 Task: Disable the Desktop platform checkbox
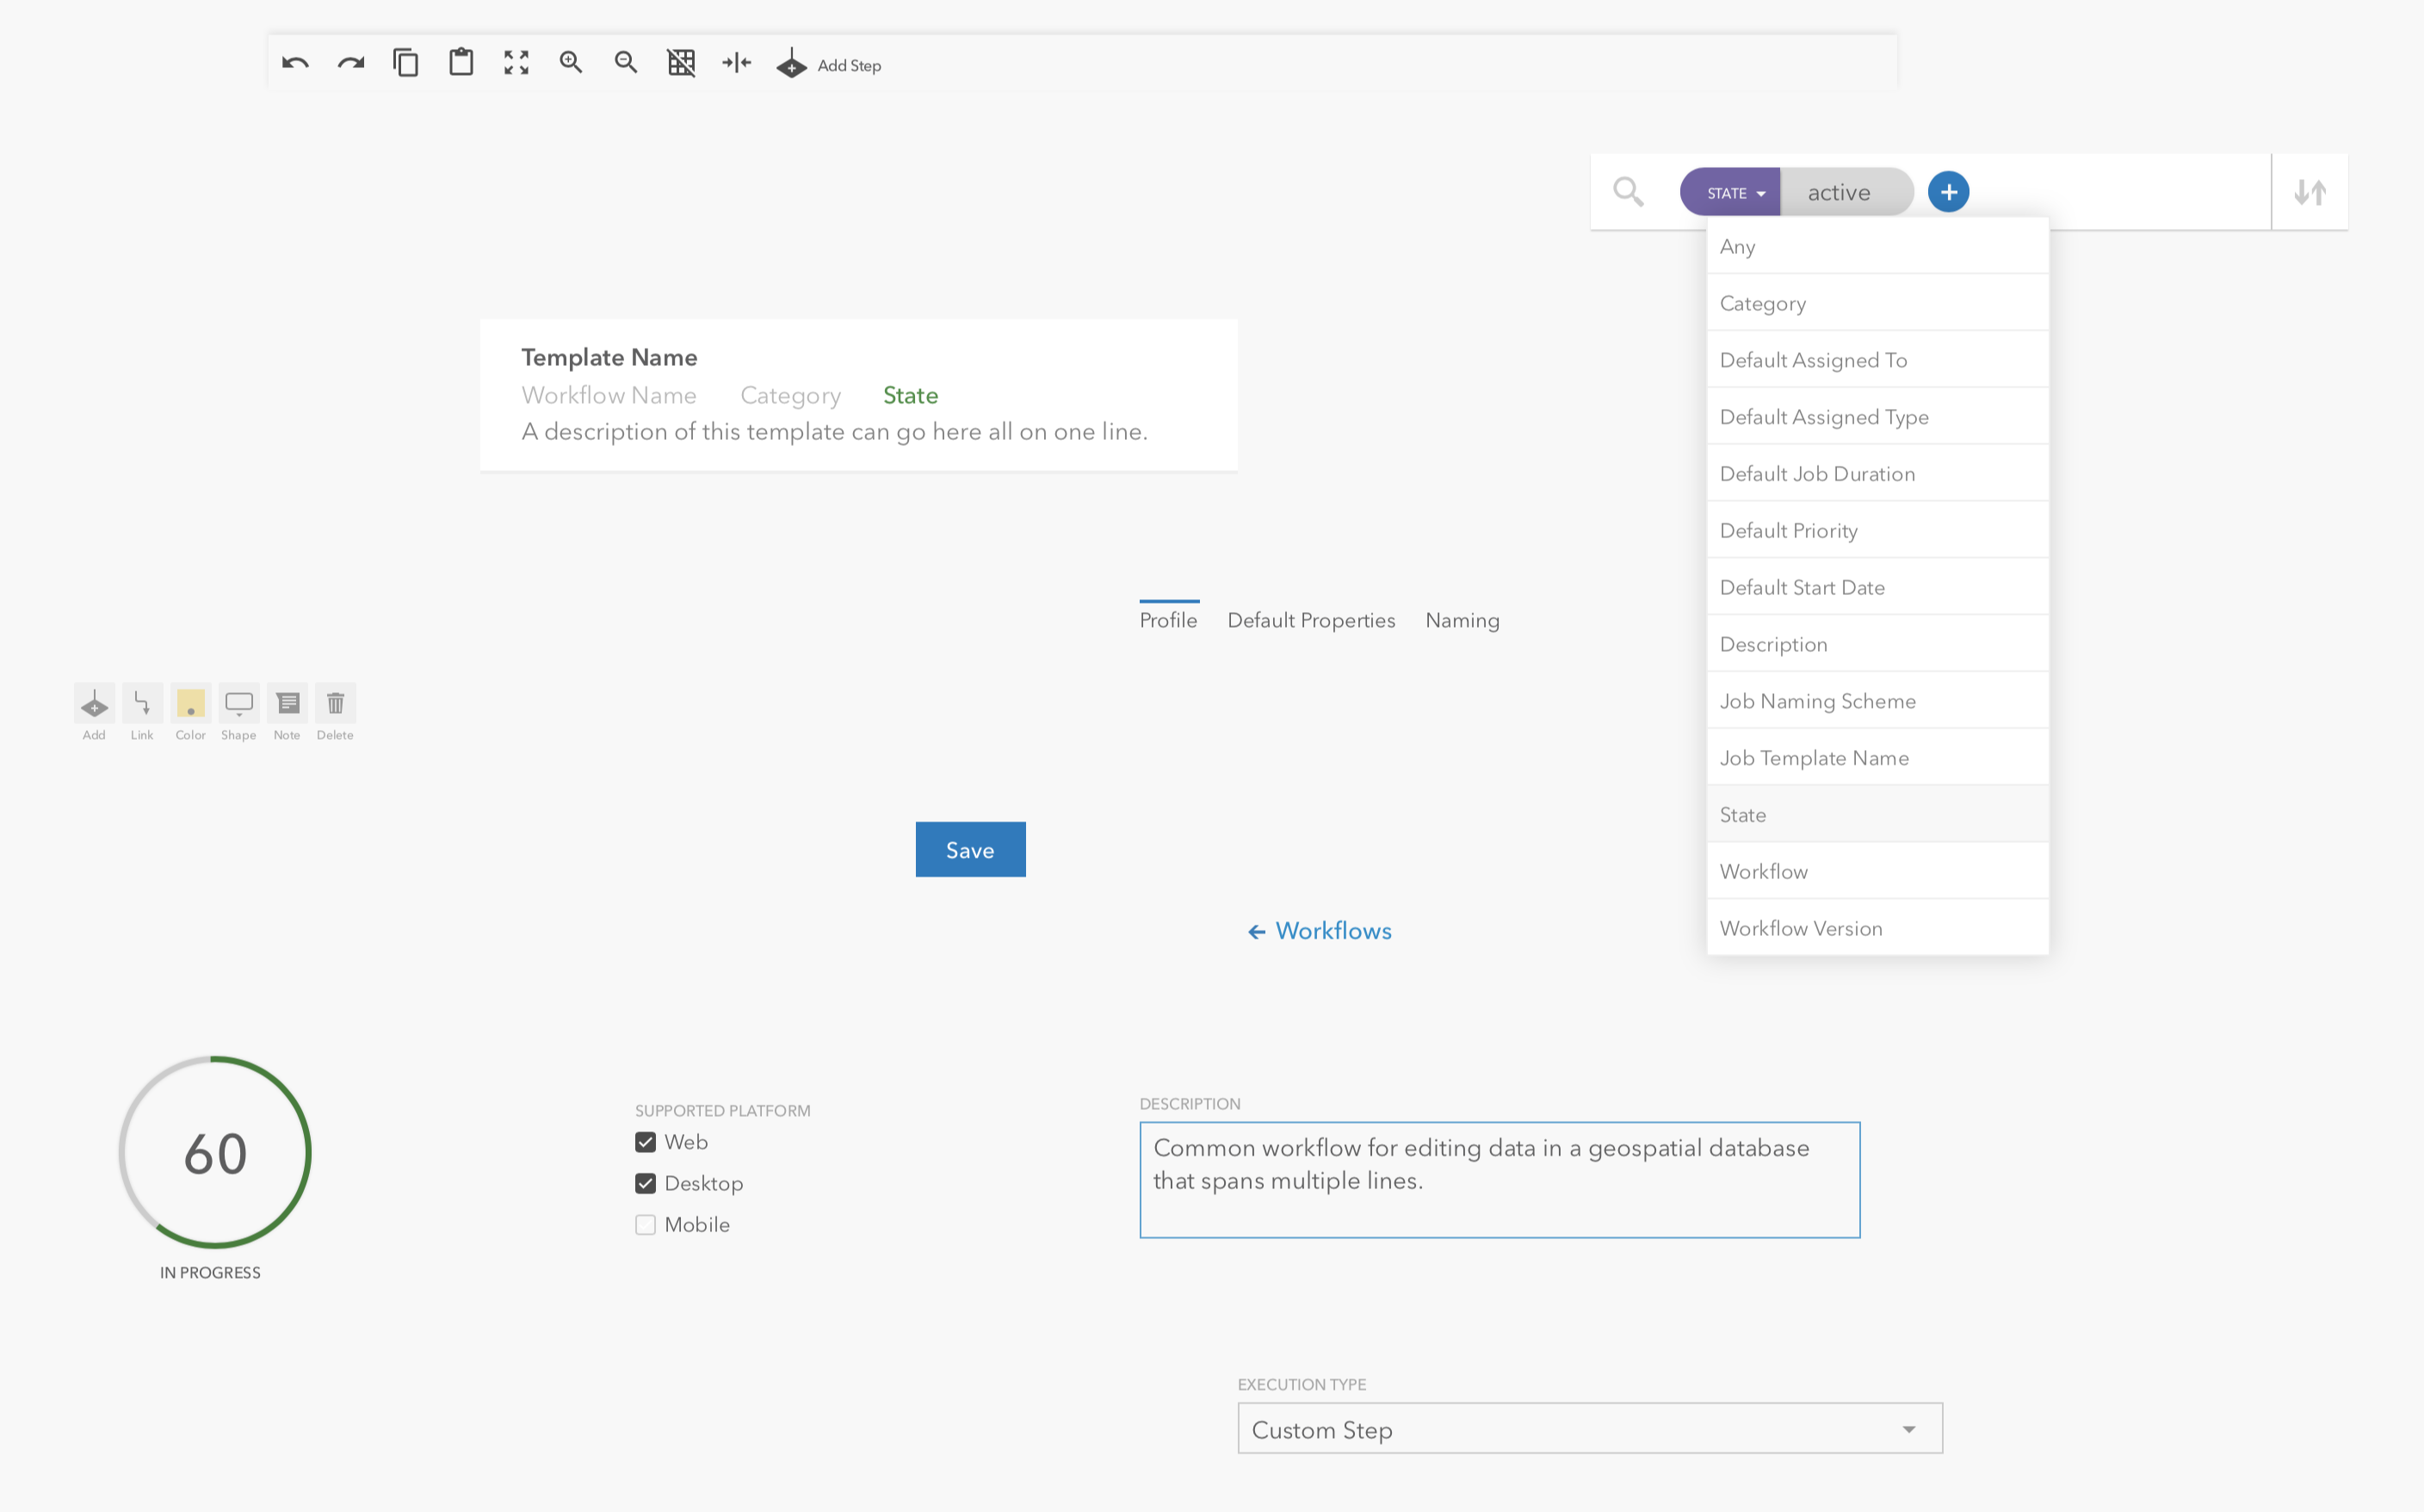[x=646, y=1183]
